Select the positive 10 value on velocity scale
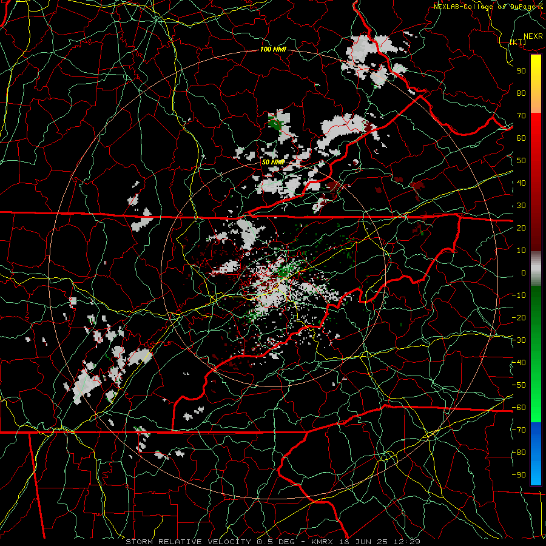 click(x=521, y=251)
